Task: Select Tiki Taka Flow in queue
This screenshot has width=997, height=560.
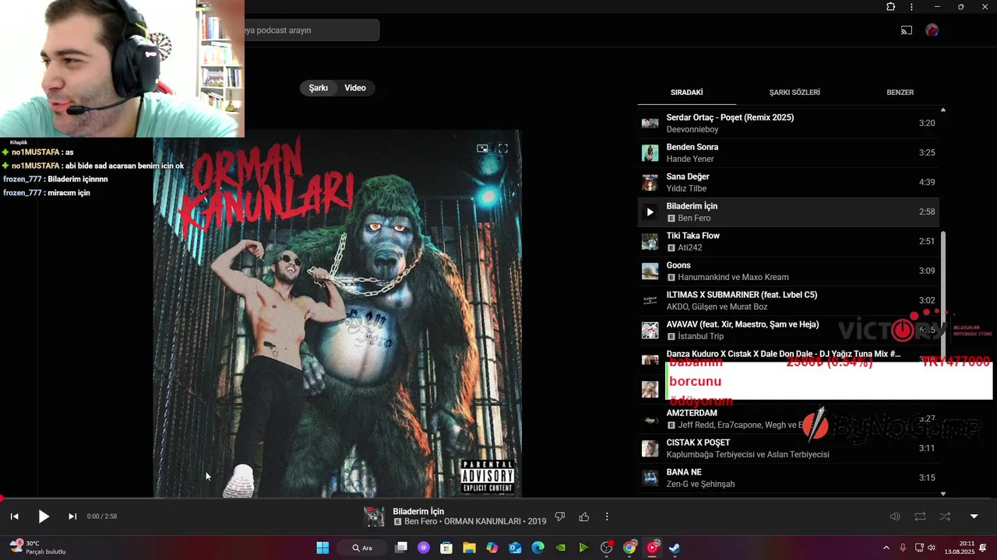Action: pyautogui.click(x=788, y=241)
